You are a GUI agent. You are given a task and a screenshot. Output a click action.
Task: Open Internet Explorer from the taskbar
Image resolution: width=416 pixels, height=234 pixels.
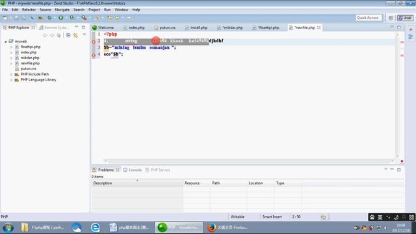pos(96,227)
